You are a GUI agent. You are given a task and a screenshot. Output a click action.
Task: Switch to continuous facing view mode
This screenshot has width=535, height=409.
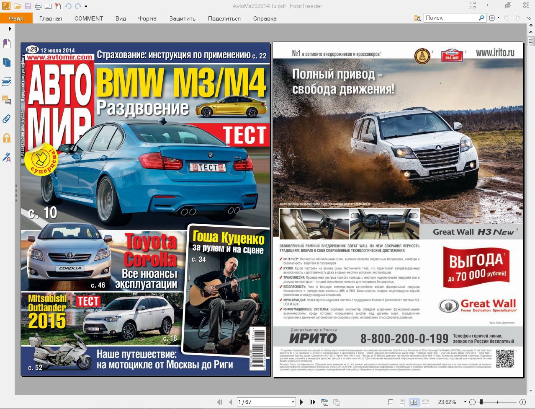pyautogui.click(x=425, y=402)
